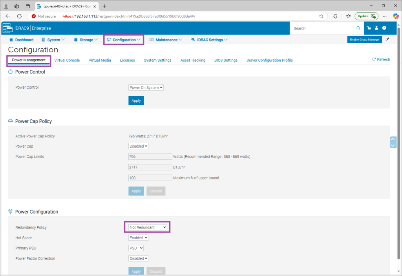Expand the Redundancy Policy dropdown
The height and width of the screenshot is (276, 402).
click(x=148, y=227)
